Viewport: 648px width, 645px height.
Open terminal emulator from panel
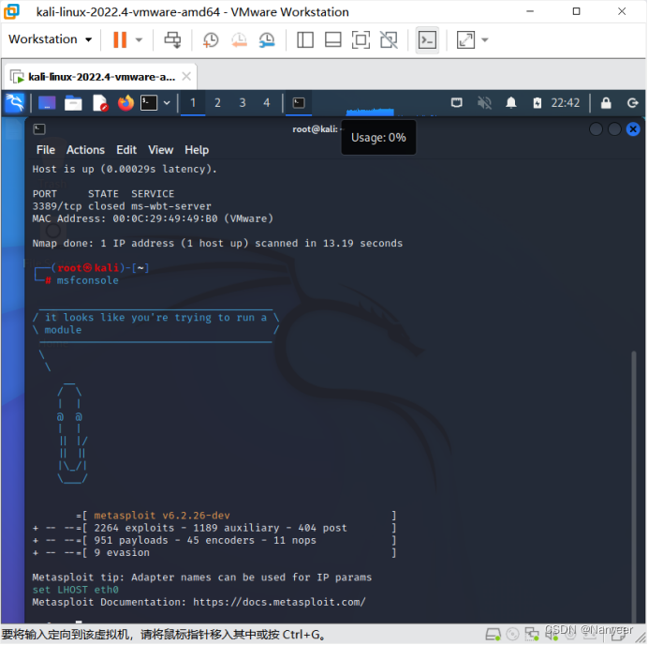click(x=149, y=102)
